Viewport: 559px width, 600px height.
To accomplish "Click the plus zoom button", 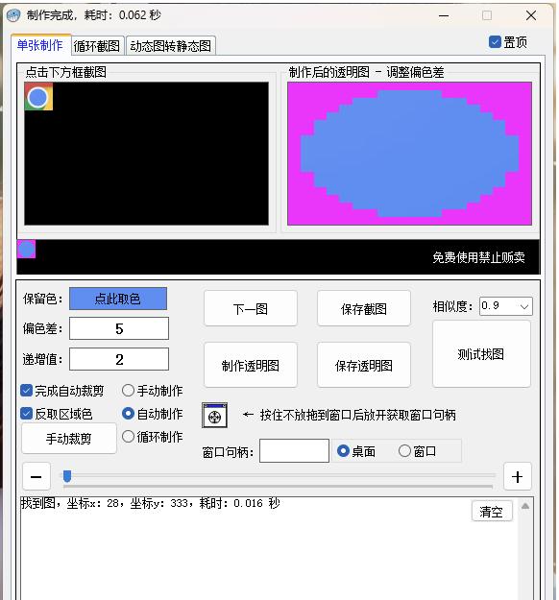I will [518, 476].
